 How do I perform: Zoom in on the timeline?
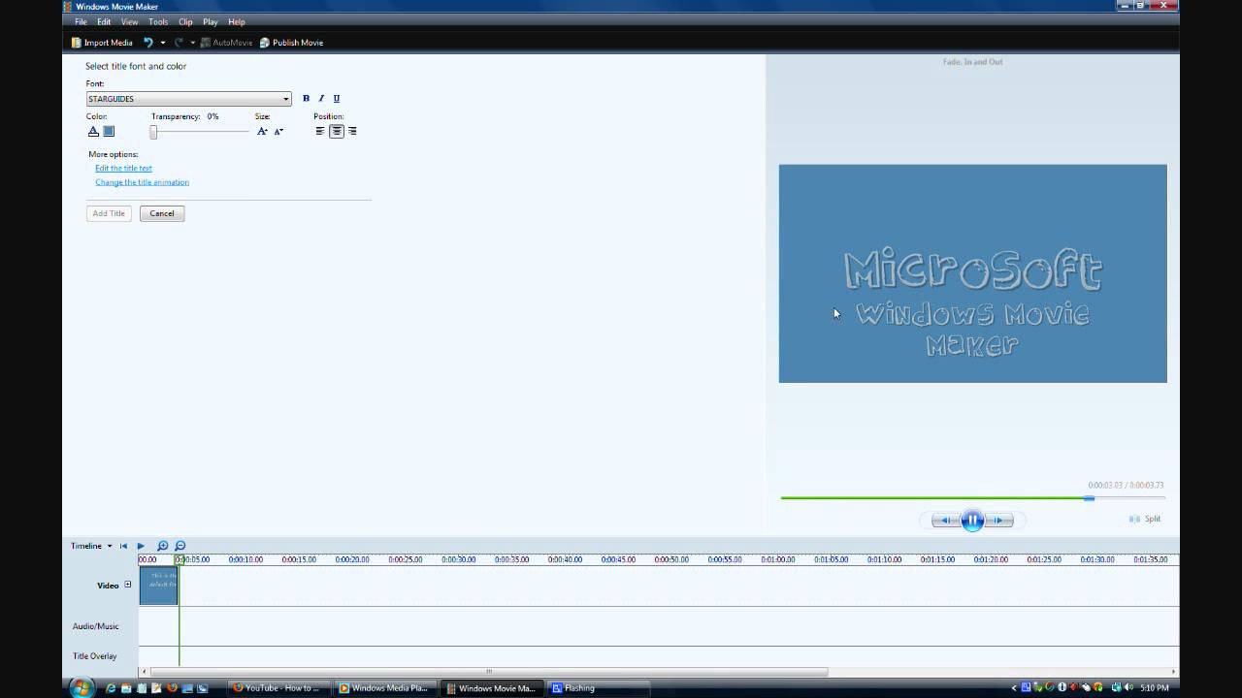[163, 546]
